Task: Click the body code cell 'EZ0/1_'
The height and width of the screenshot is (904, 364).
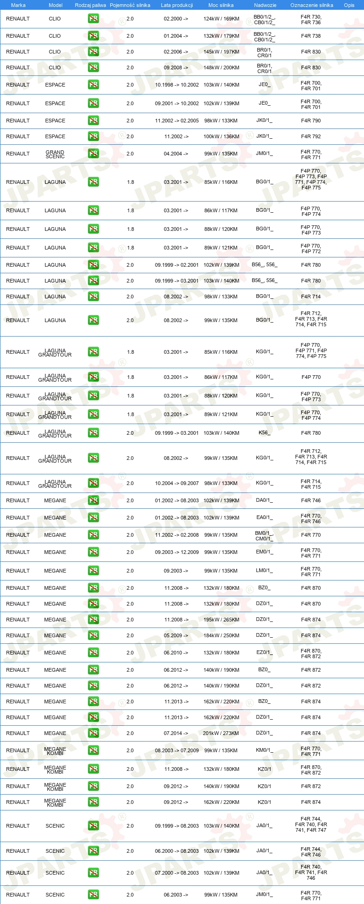Action: coord(264,653)
